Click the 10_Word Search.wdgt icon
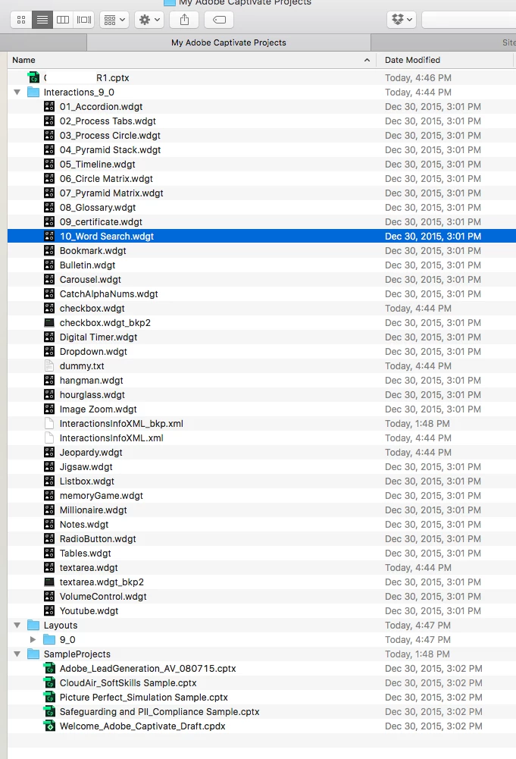Image resolution: width=516 pixels, height=759 pixels. [x=49, y=237]
